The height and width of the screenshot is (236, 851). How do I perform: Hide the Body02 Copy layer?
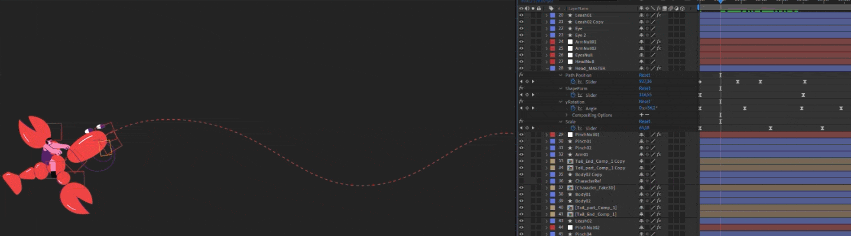coord(521,174)
